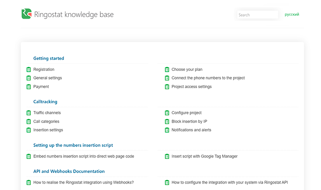Open the Block insertion by IP article
321x190 pixels.
coord(189,121)
